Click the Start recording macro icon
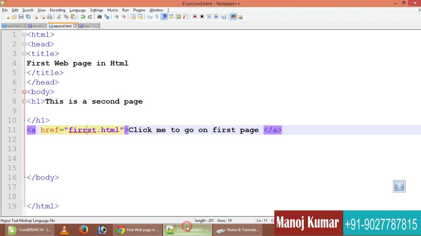 click(x=195, y=17)
